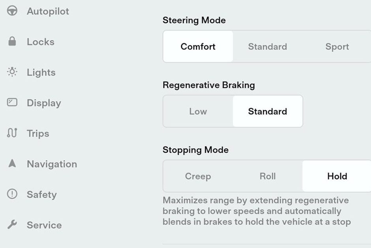Select Comfort steering mode

[198, 46]
